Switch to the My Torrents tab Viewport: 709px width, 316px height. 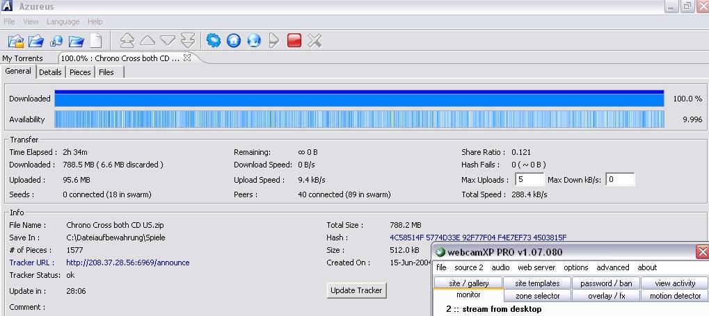tap(22, 58)
